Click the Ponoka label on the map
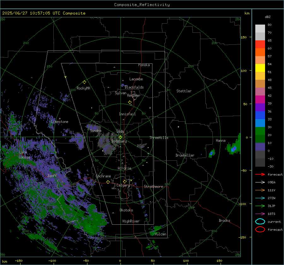 (x=144, y=65)
